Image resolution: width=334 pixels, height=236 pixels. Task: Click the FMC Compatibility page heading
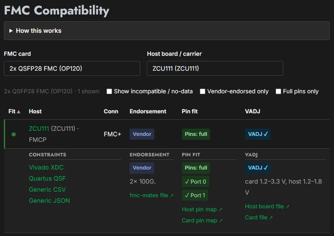(x=56, y=10)
